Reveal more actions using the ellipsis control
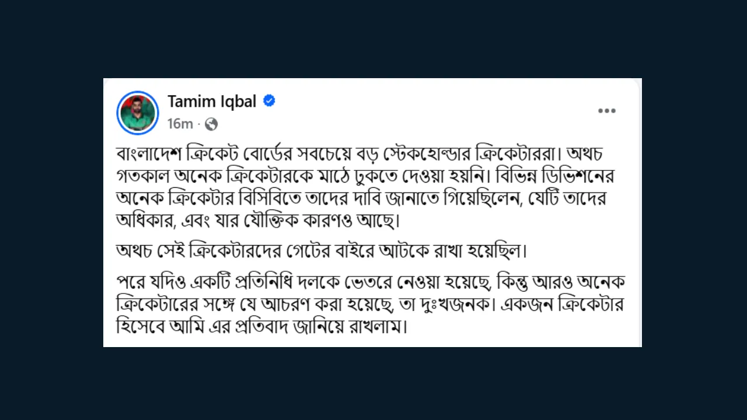 tap(607, 111)
